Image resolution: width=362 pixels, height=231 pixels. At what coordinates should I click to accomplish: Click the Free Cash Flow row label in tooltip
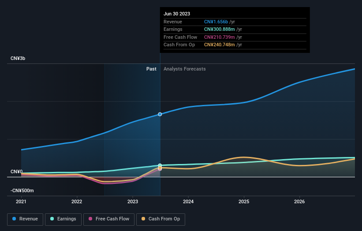pyautogui.click(x=180, y=37)
